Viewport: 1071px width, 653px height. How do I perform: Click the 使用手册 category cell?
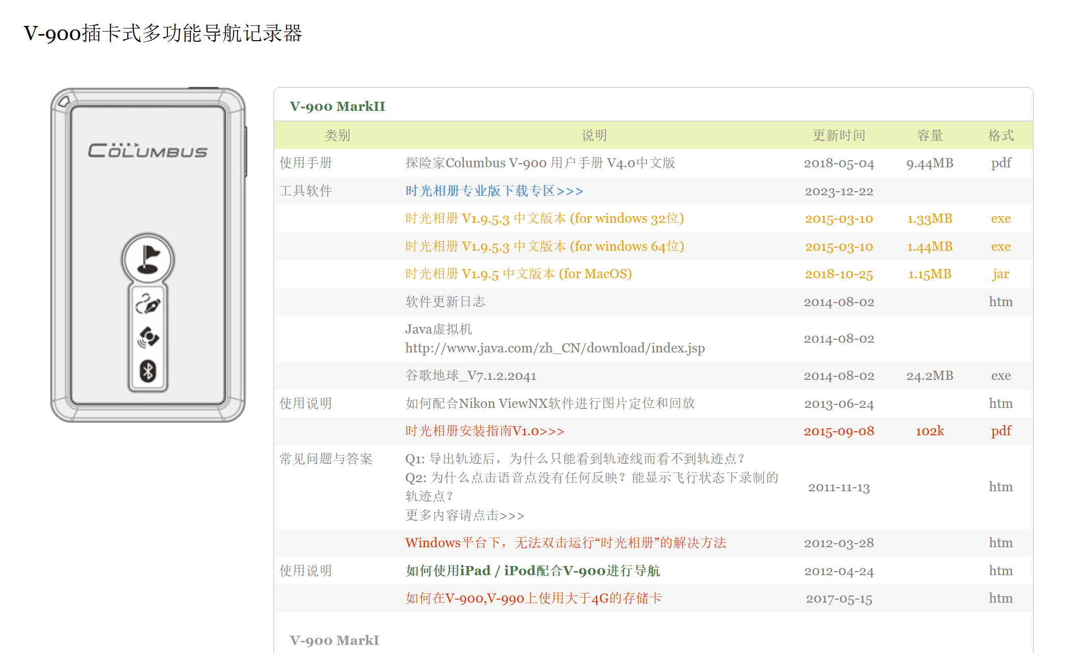306,163
